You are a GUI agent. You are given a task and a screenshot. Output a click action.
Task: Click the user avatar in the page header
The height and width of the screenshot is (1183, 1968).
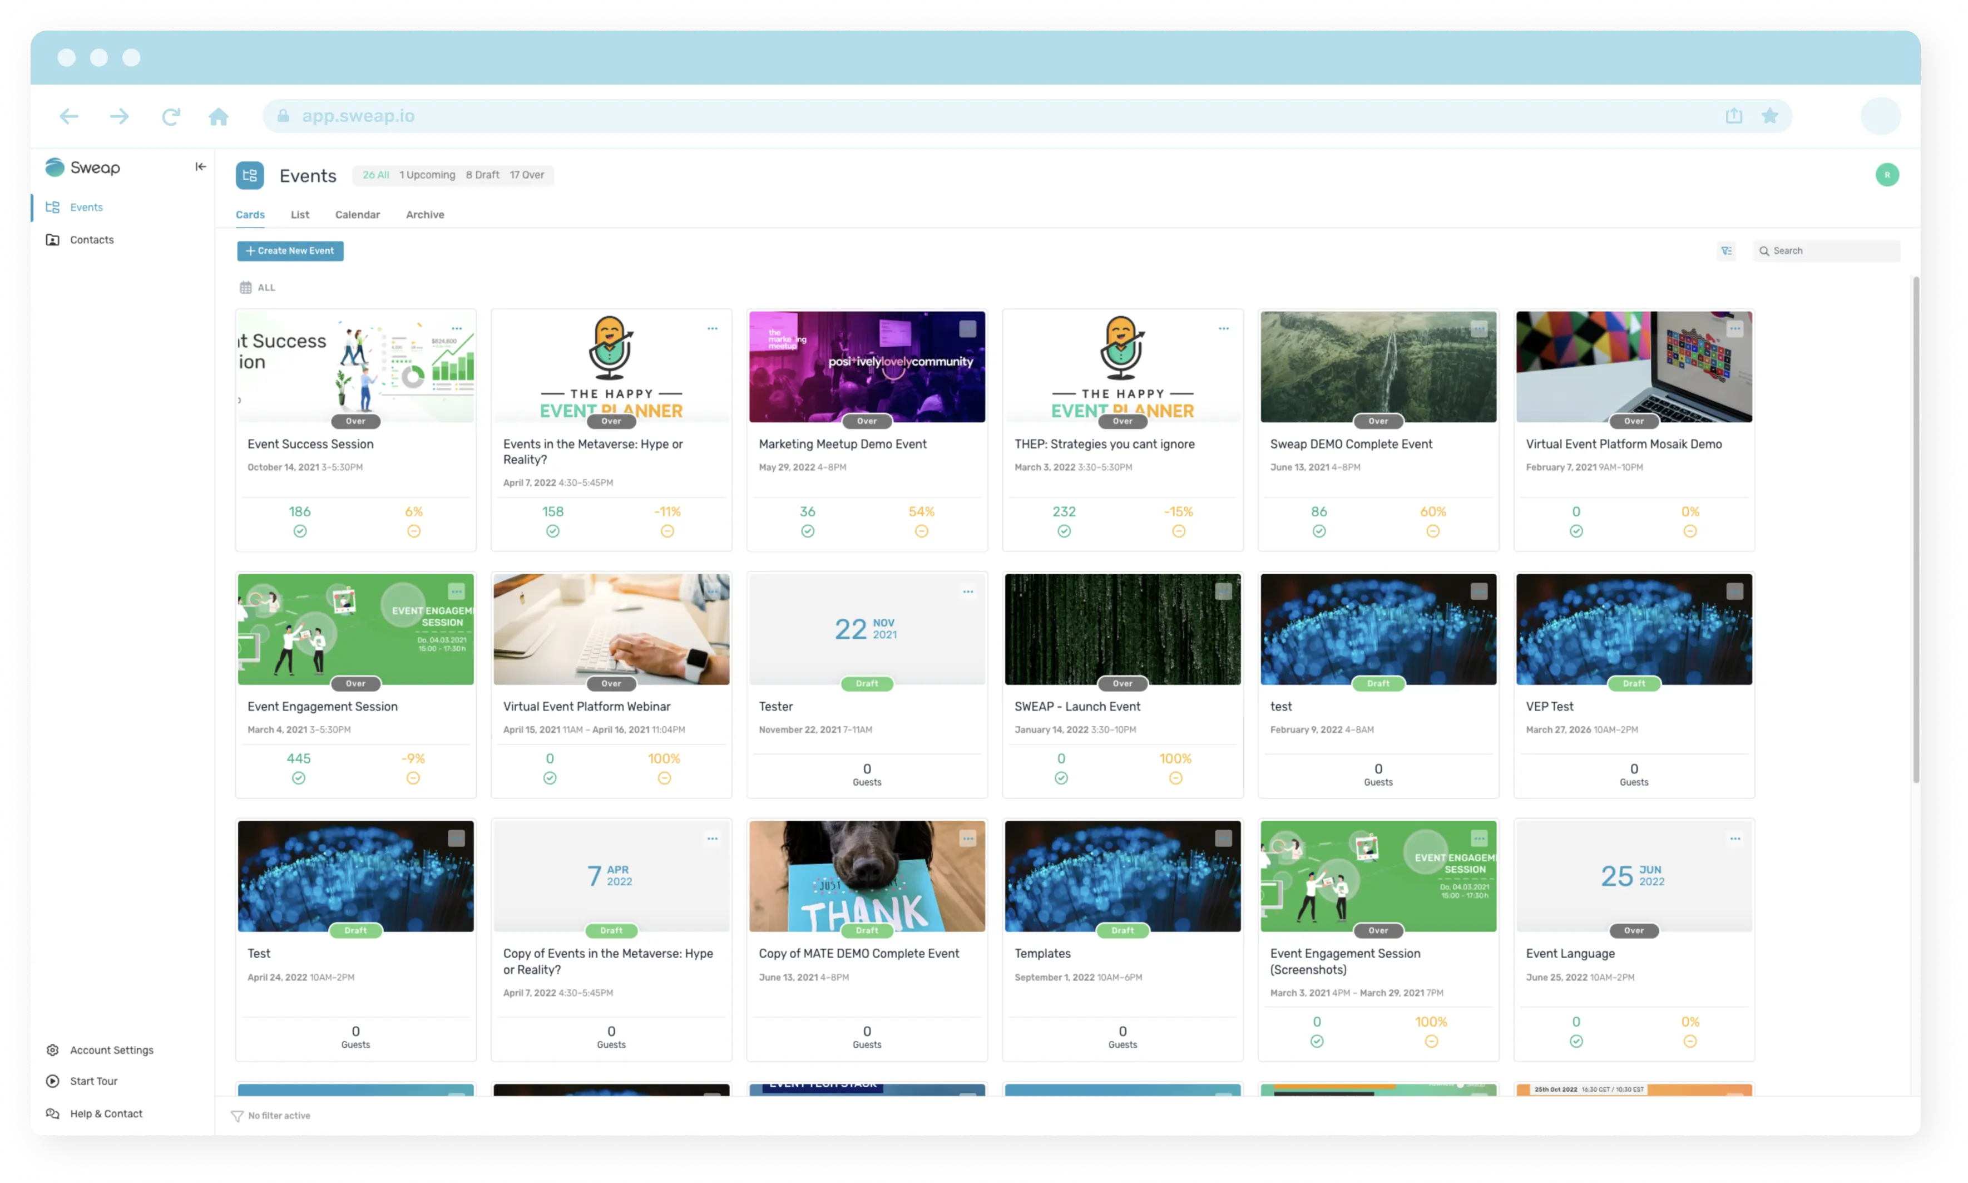coord(1887,175)
